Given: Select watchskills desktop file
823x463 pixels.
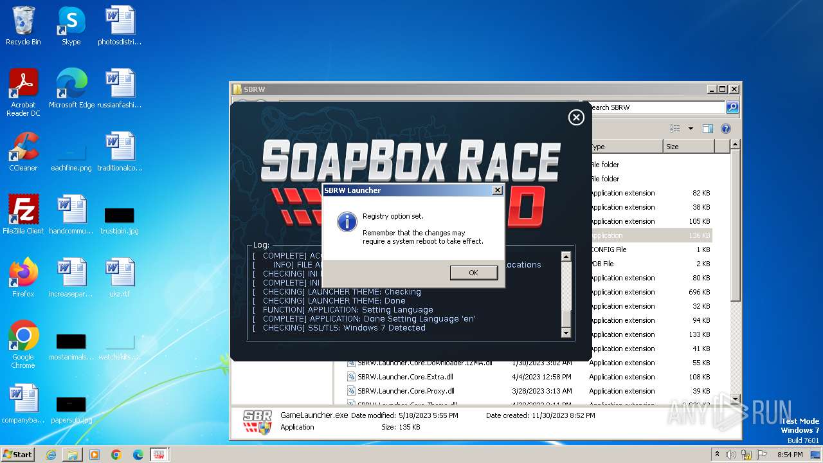Looking at the screenshot, I should point(120,346).
